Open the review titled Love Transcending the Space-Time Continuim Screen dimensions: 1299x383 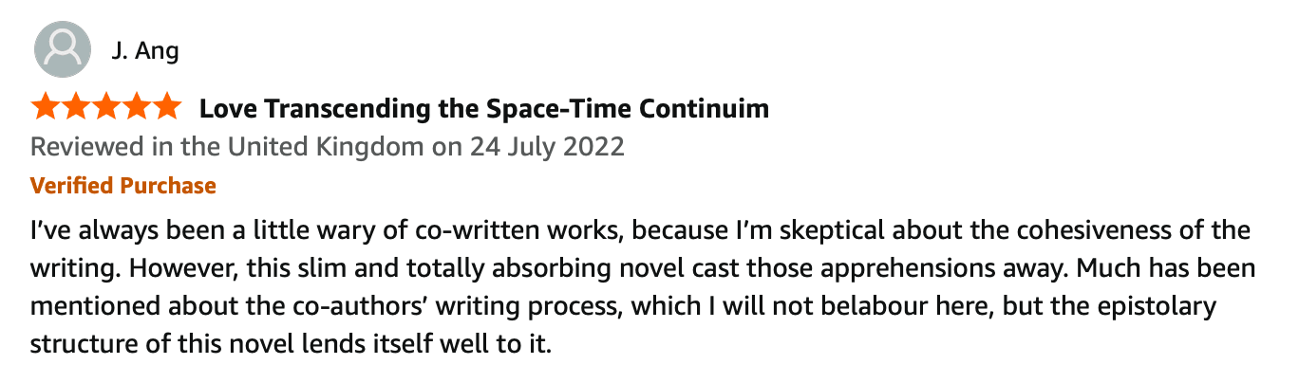[x=483, y=109]
